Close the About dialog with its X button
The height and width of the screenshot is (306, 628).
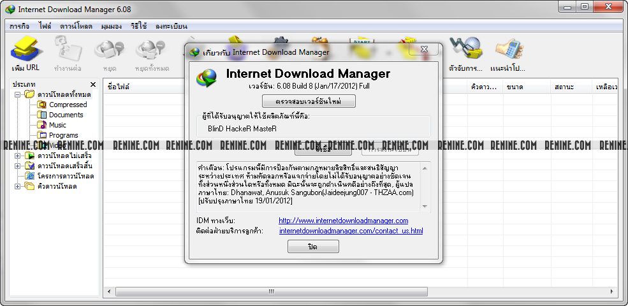[424, 49]
